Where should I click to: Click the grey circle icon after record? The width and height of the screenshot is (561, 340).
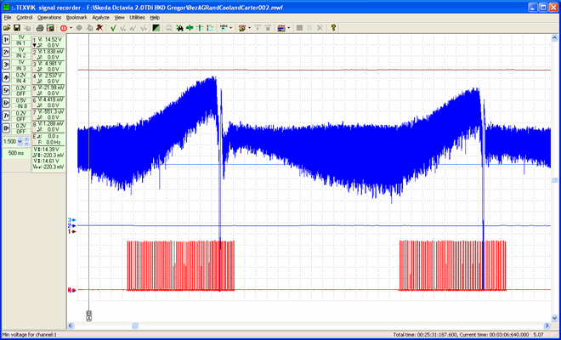(x=79, y=28)
